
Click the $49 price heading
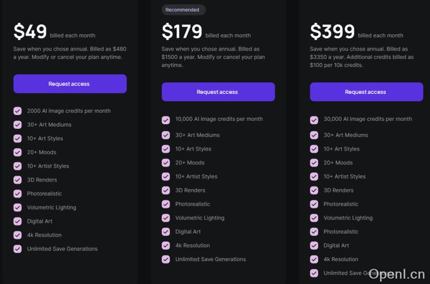[30, 31]
